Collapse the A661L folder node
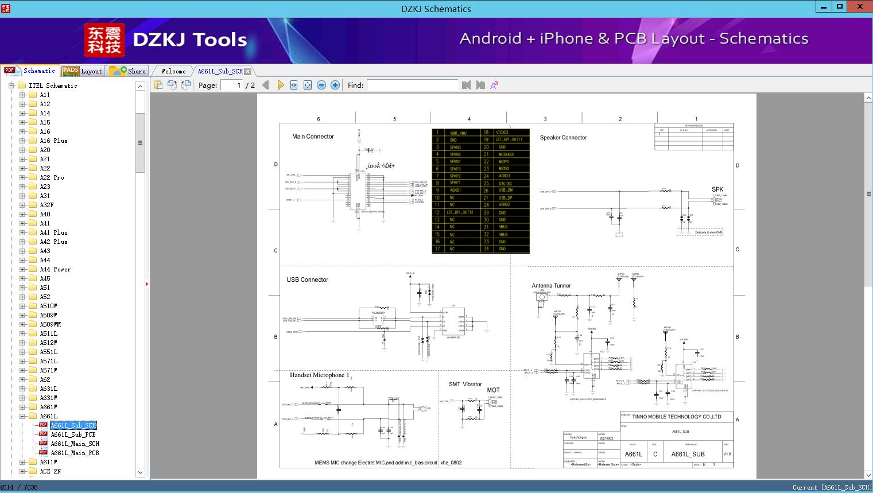Viewport: 873px width, 493px height. coord(22,416)
